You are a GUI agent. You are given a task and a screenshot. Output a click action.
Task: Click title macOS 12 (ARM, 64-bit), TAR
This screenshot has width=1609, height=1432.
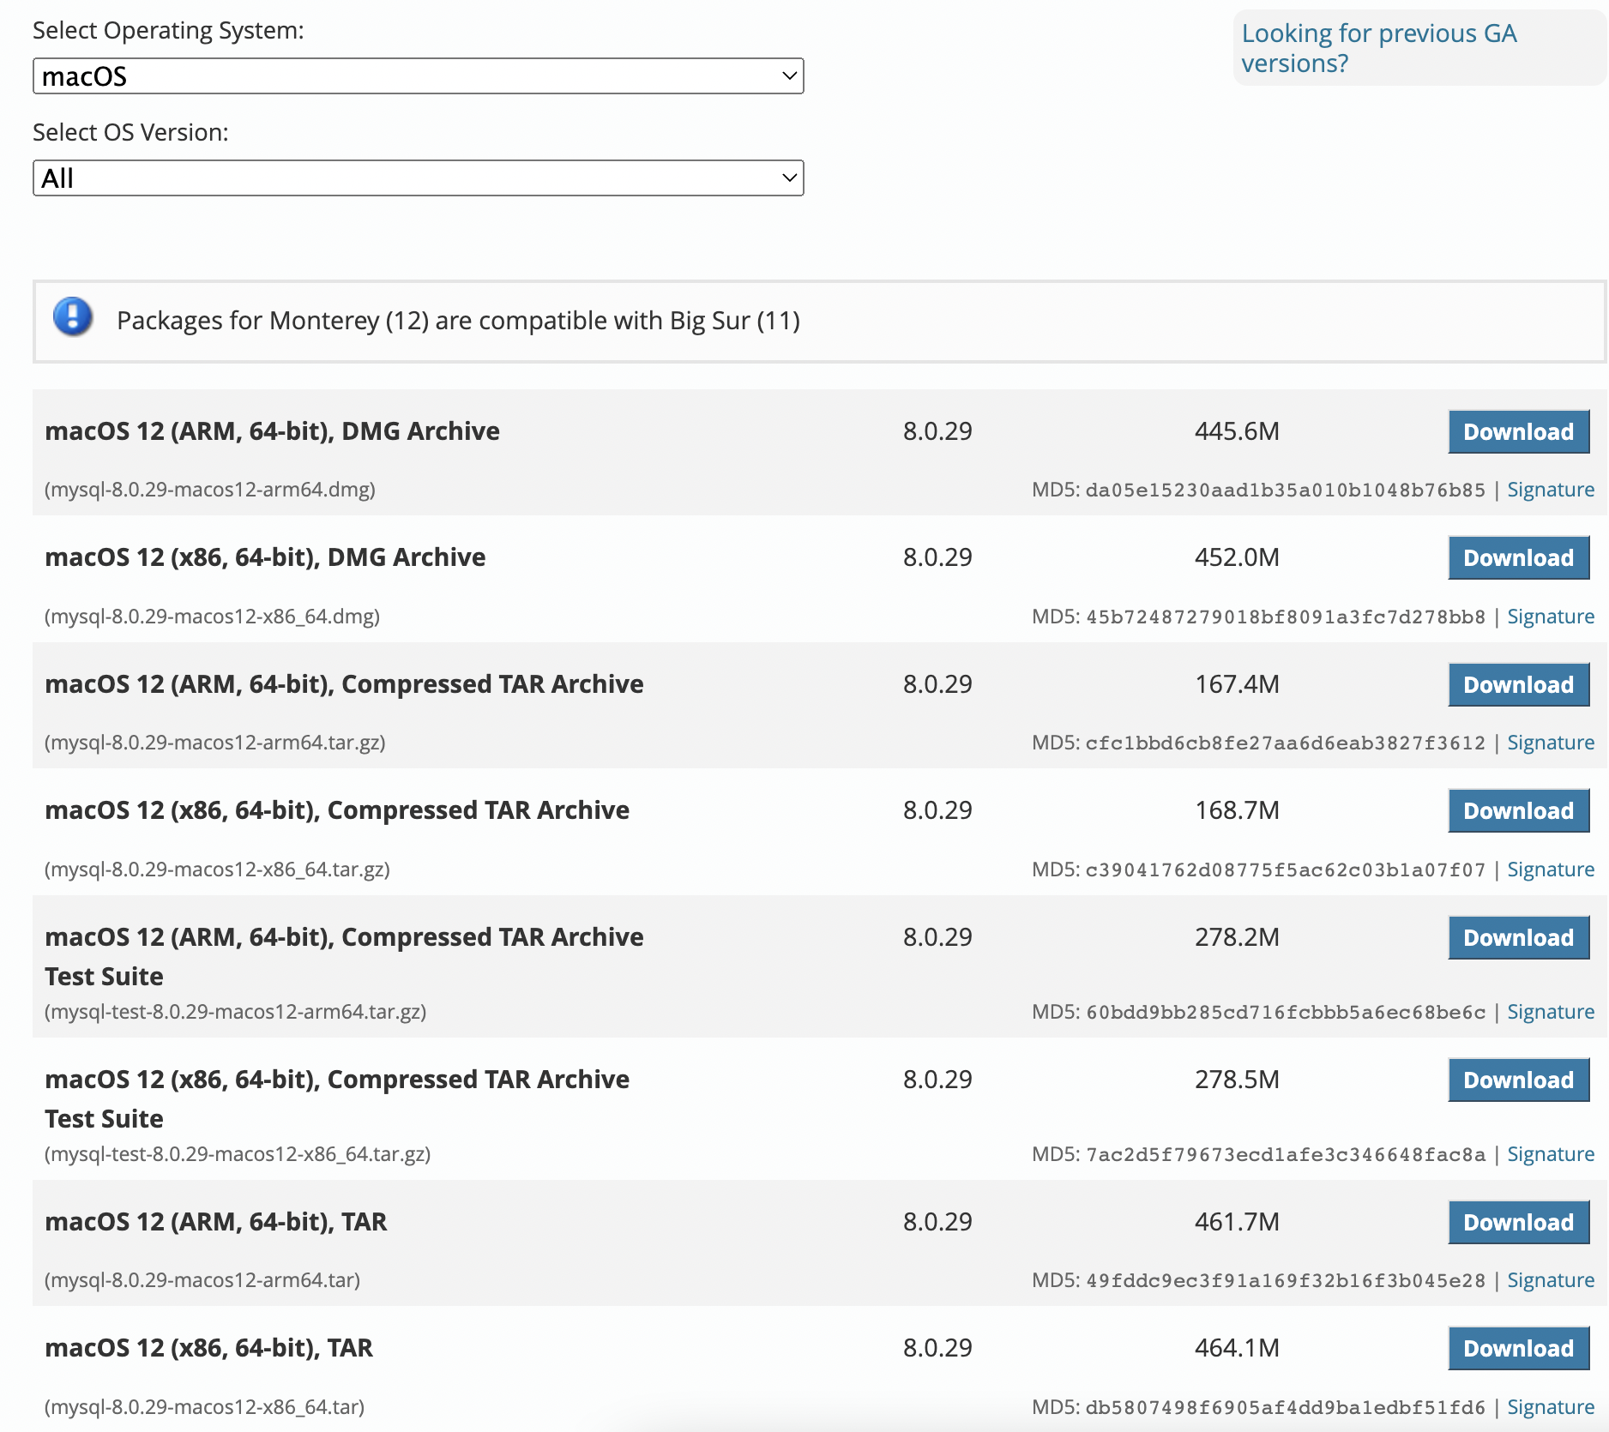click(215, 1221)
